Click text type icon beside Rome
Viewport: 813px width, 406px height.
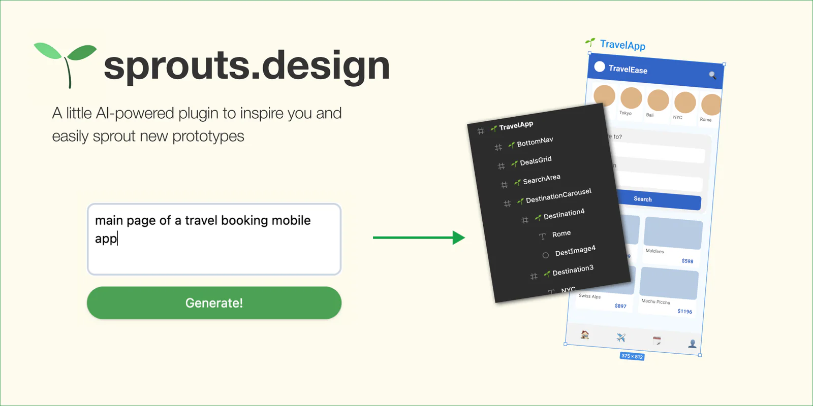click(542, 236)
